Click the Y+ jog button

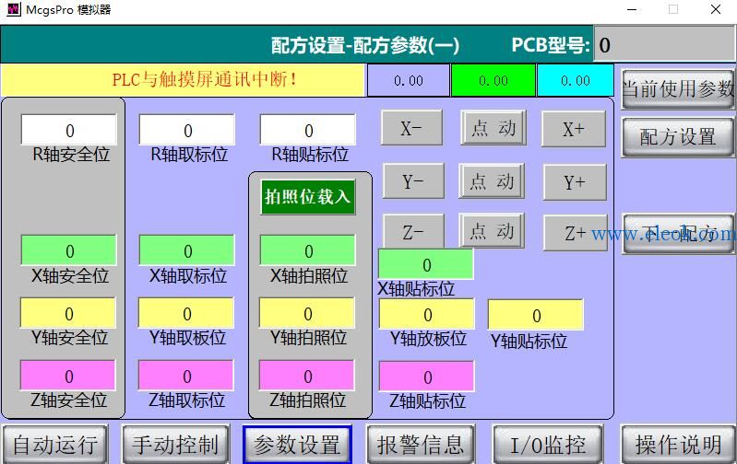(575, 182)
